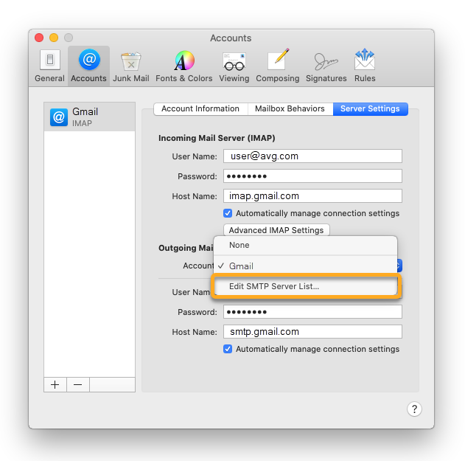Viewport: 465px width, 461px height.
Task: Open the General preferences pane
Action: coord(49,66)
